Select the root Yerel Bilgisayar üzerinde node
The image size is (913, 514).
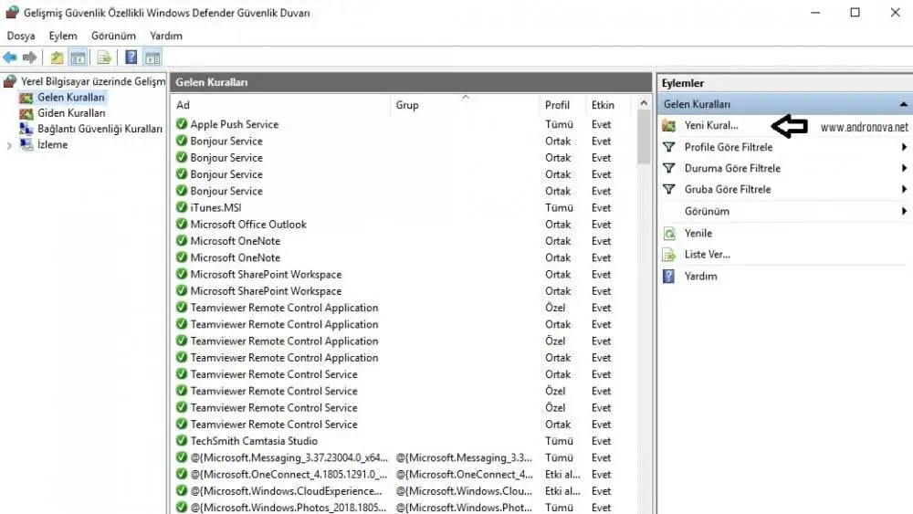(x=93, y=81)
